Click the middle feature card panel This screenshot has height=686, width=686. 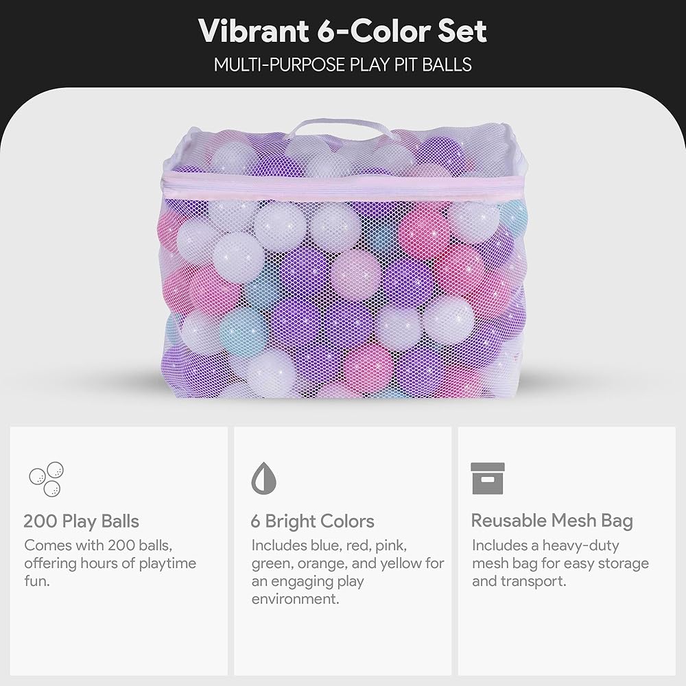(x=342, y=551)
